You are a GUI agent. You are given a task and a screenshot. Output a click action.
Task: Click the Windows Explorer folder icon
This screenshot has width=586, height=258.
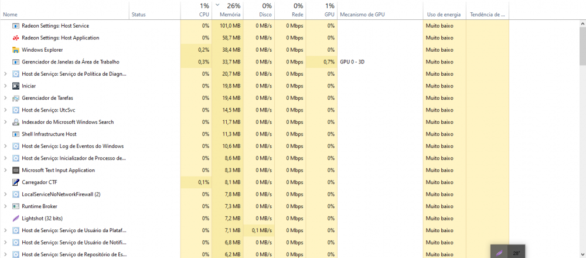[16, 50]
